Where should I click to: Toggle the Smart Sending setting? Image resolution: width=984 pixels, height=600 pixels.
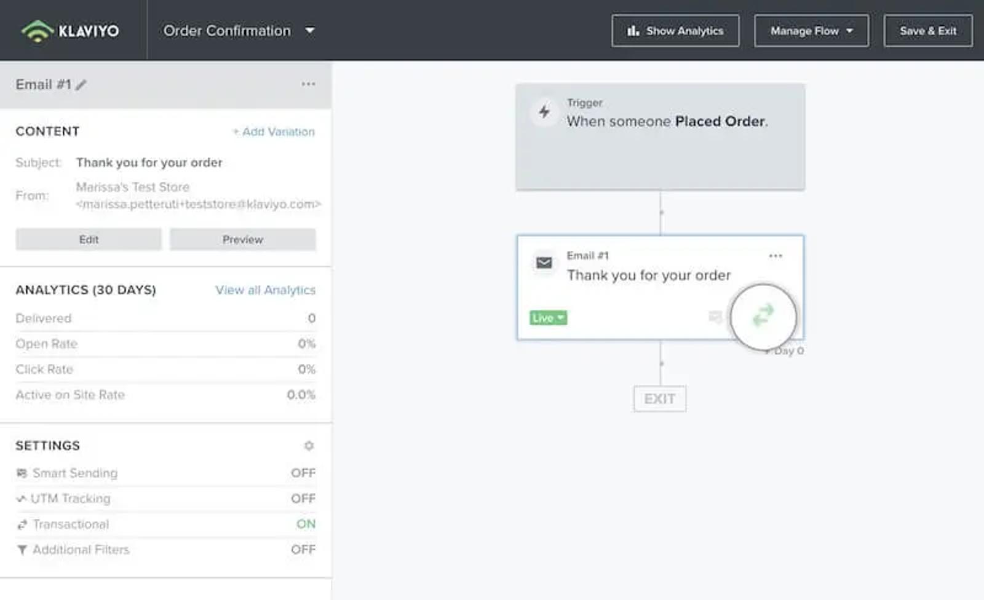tap(303, 473)
